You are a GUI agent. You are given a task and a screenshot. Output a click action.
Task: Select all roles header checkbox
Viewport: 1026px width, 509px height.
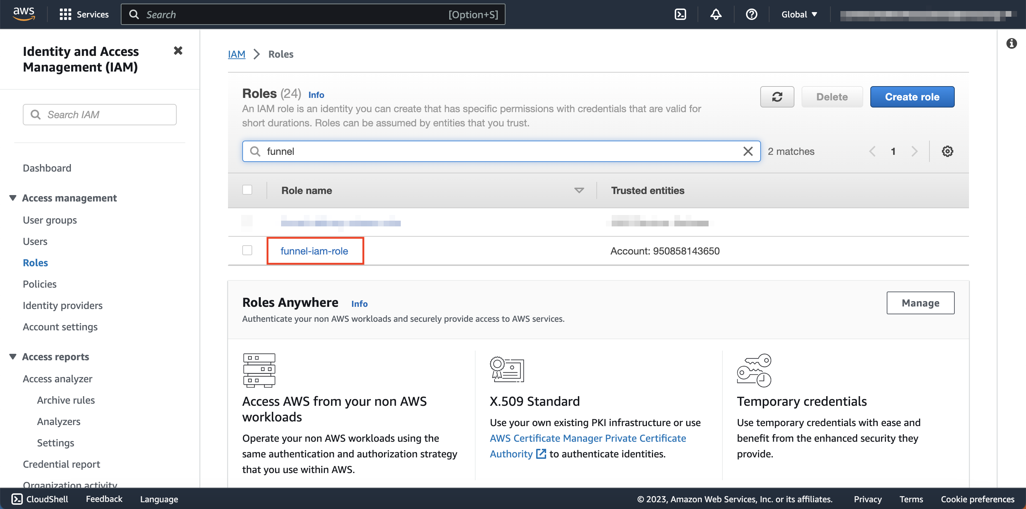247,190
